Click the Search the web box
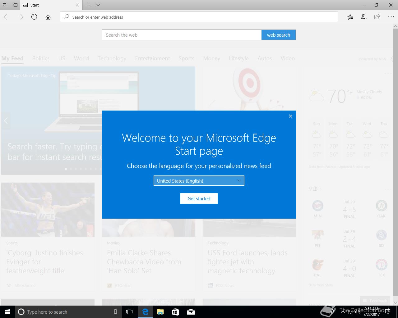The height and width of the screenshot is (318, 398). [x=182, y=35]
